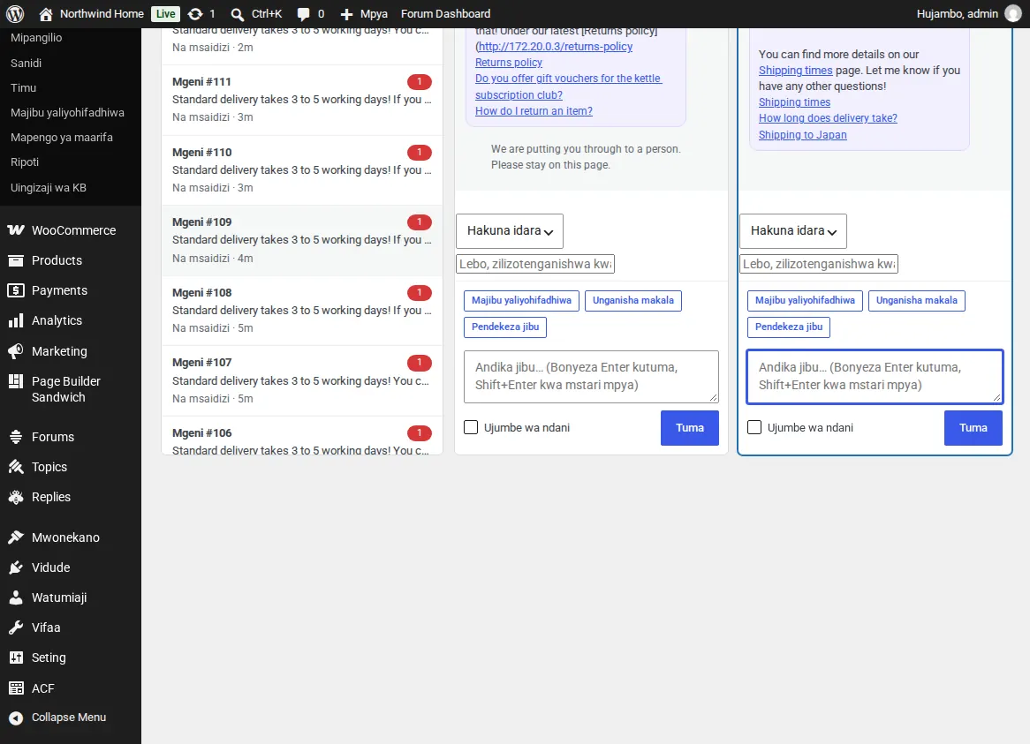The image size is (1030, 744).
Task: Click the Forums icon
Action: pyautogui.click(x=16, y=437)
